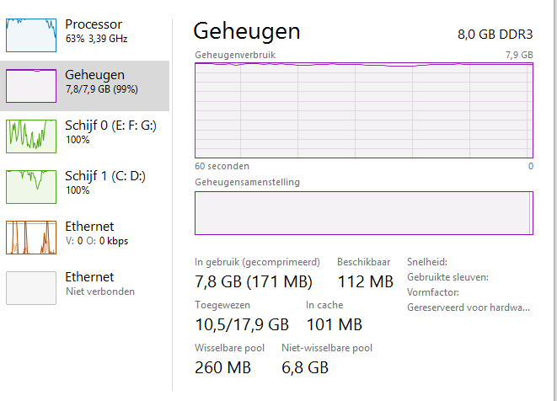The image size is (557, 401).
Task: Switch to Schijf 1 (C: D:) entry
Action: click(x=105, y=176)
